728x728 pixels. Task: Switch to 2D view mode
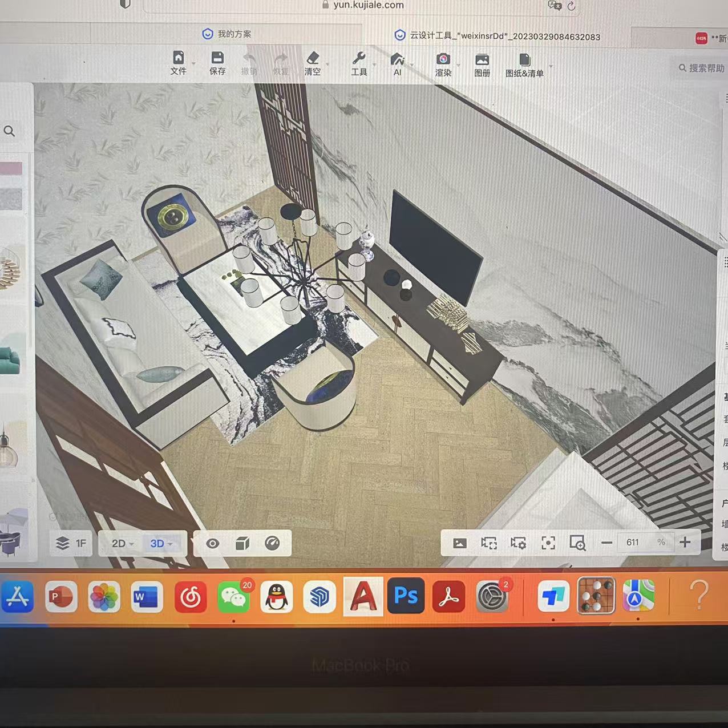tap(122, 543)
